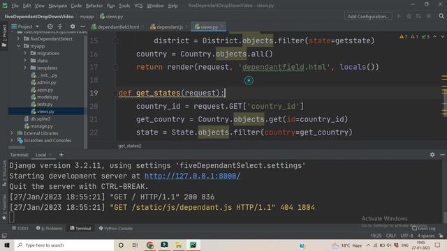Open PyCharm from the taskbar
447x251 pixels.
click(x=193, y=245)
